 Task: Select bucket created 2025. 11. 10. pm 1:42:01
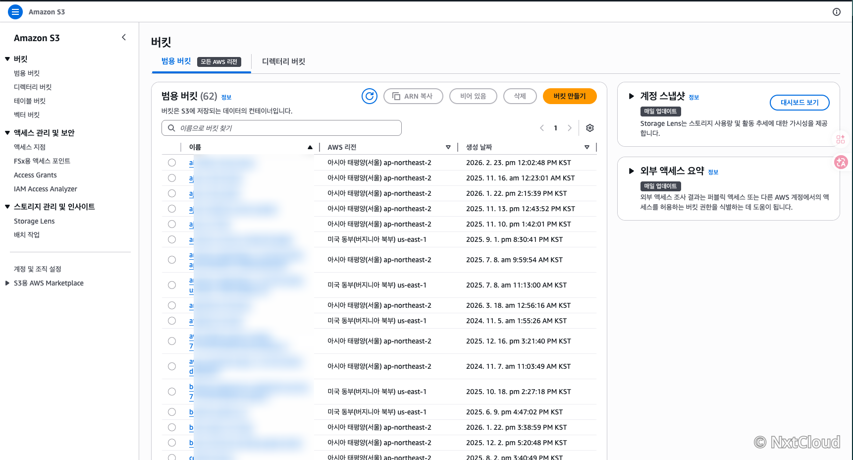(x=172, y=224)
